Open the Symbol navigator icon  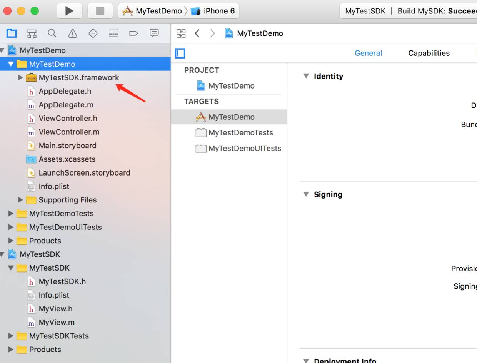(32, 33)
